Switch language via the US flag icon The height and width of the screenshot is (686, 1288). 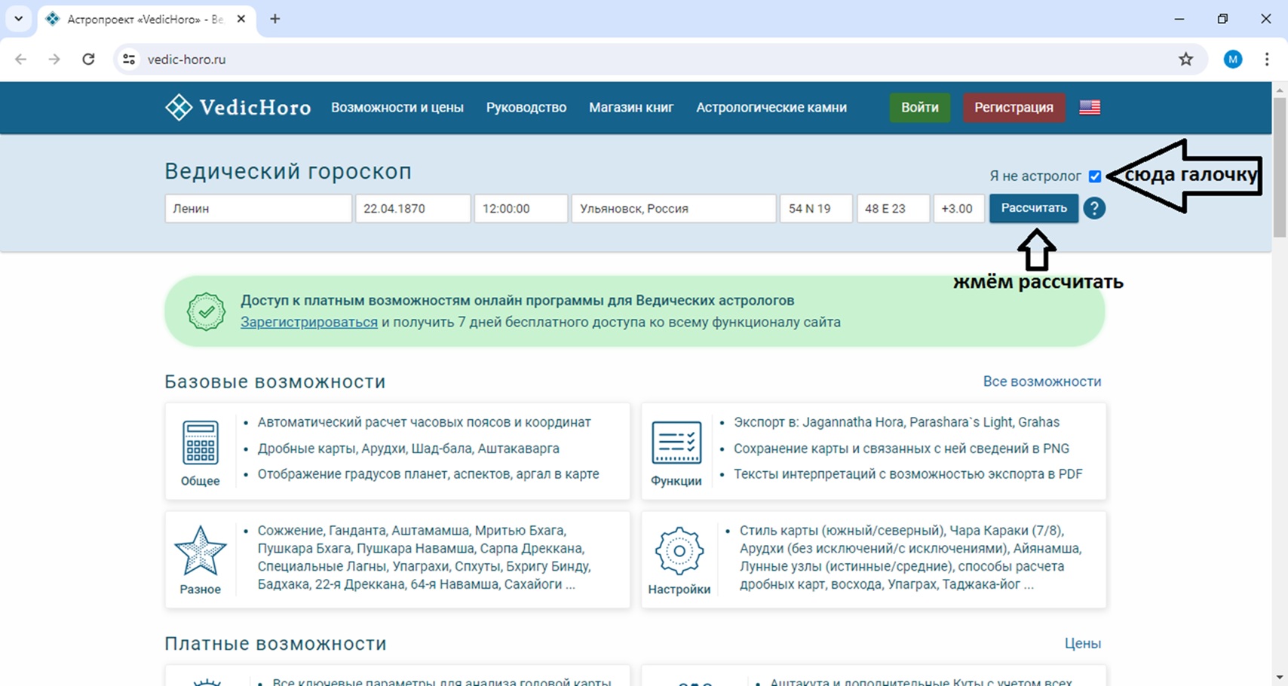click(x=1089, y=107)
